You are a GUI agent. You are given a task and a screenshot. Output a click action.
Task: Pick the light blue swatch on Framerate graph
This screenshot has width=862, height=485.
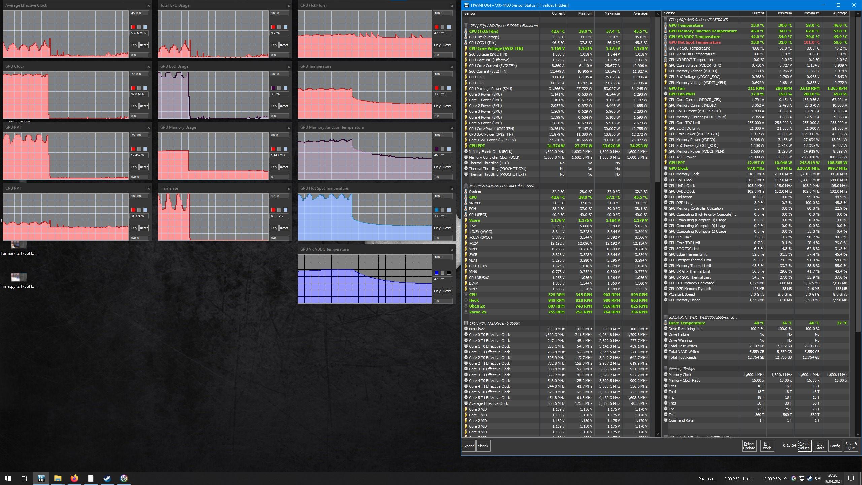[x=286, y=210]
